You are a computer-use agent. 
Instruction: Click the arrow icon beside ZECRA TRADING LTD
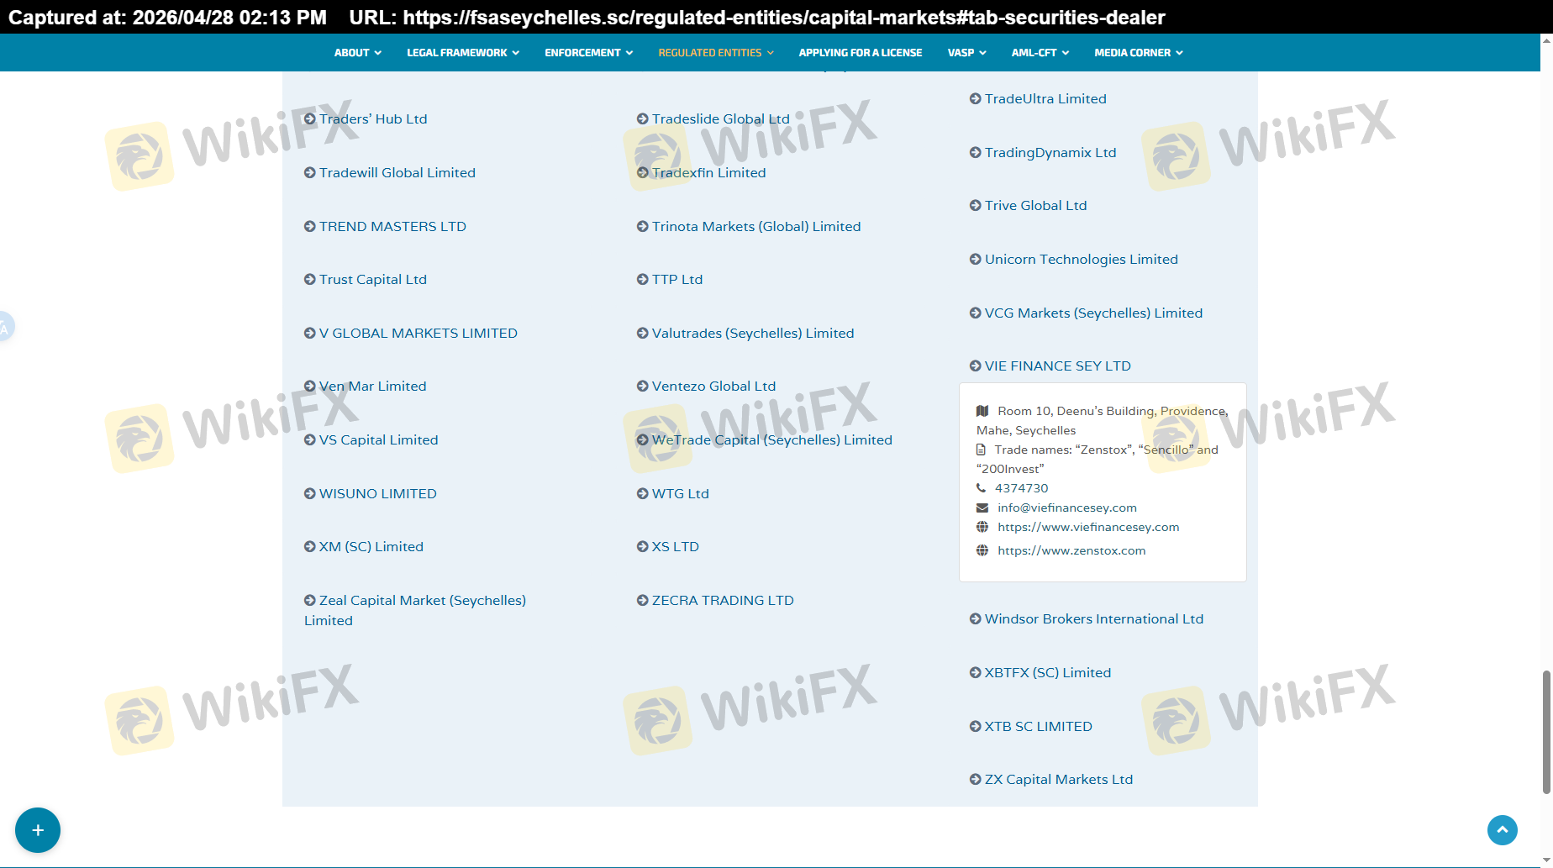[643, 601]
